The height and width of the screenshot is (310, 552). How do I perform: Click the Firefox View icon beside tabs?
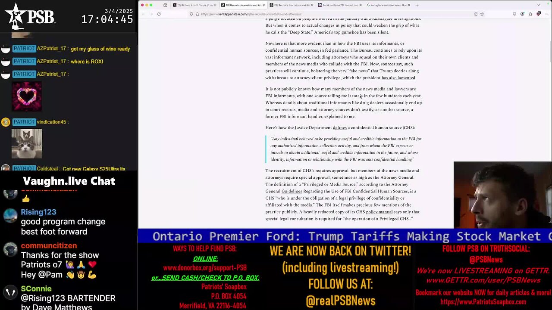(x=165, y=5)
